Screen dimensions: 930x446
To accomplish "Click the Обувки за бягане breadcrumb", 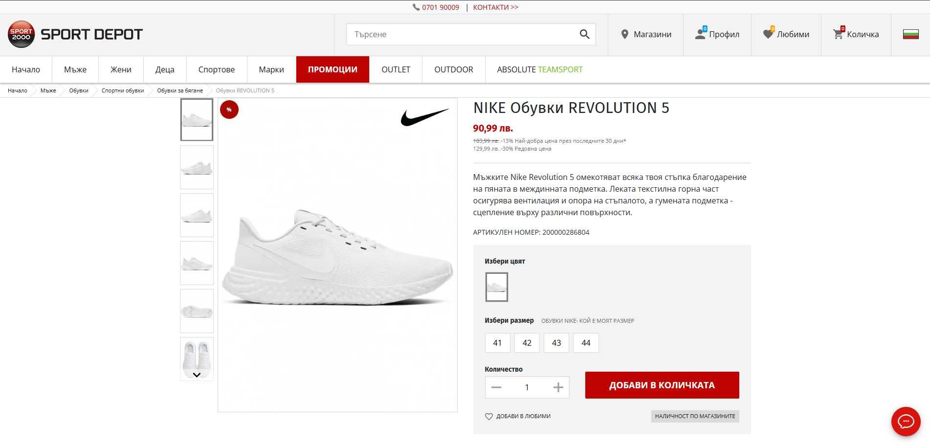I will 180,90.
